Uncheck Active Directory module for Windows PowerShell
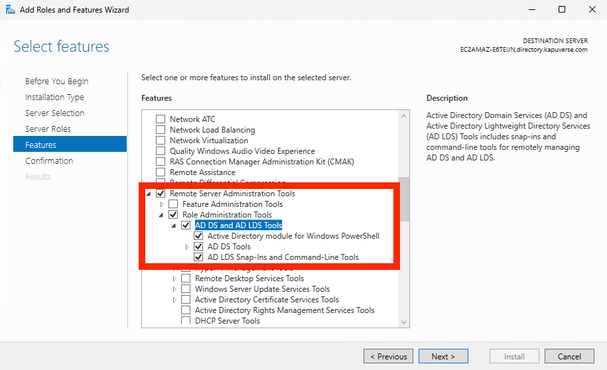The image size is (607, 370). tap(198, 236)
